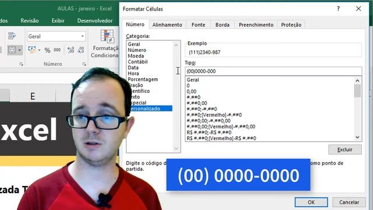
Task: Click the Tipo list scrollbar thumb
Action: pos(357,91)
